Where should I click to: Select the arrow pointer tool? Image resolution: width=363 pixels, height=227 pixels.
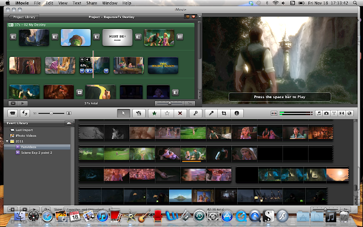[124, 113]
